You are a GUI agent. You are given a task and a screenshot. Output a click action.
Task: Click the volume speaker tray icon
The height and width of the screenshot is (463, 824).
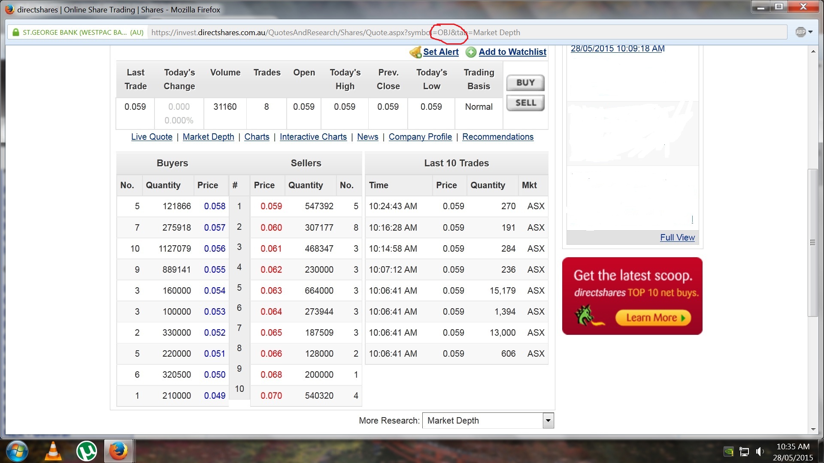[x=760, y=451]
